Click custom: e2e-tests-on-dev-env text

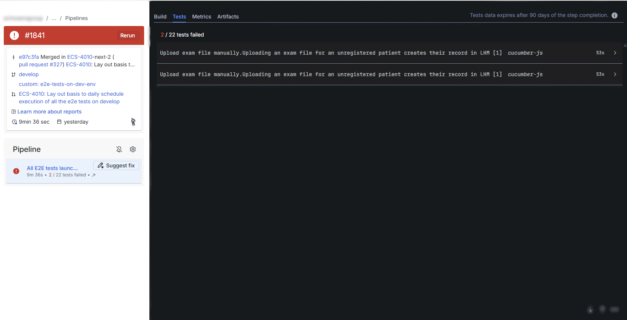[x=57, y=84]
